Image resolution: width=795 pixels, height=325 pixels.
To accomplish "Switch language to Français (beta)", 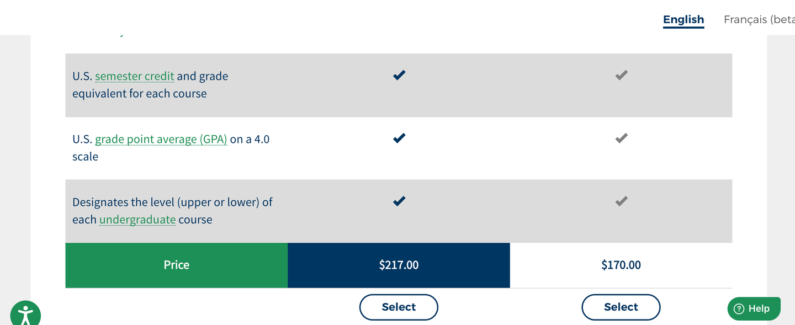I will (x=759, y=20).
